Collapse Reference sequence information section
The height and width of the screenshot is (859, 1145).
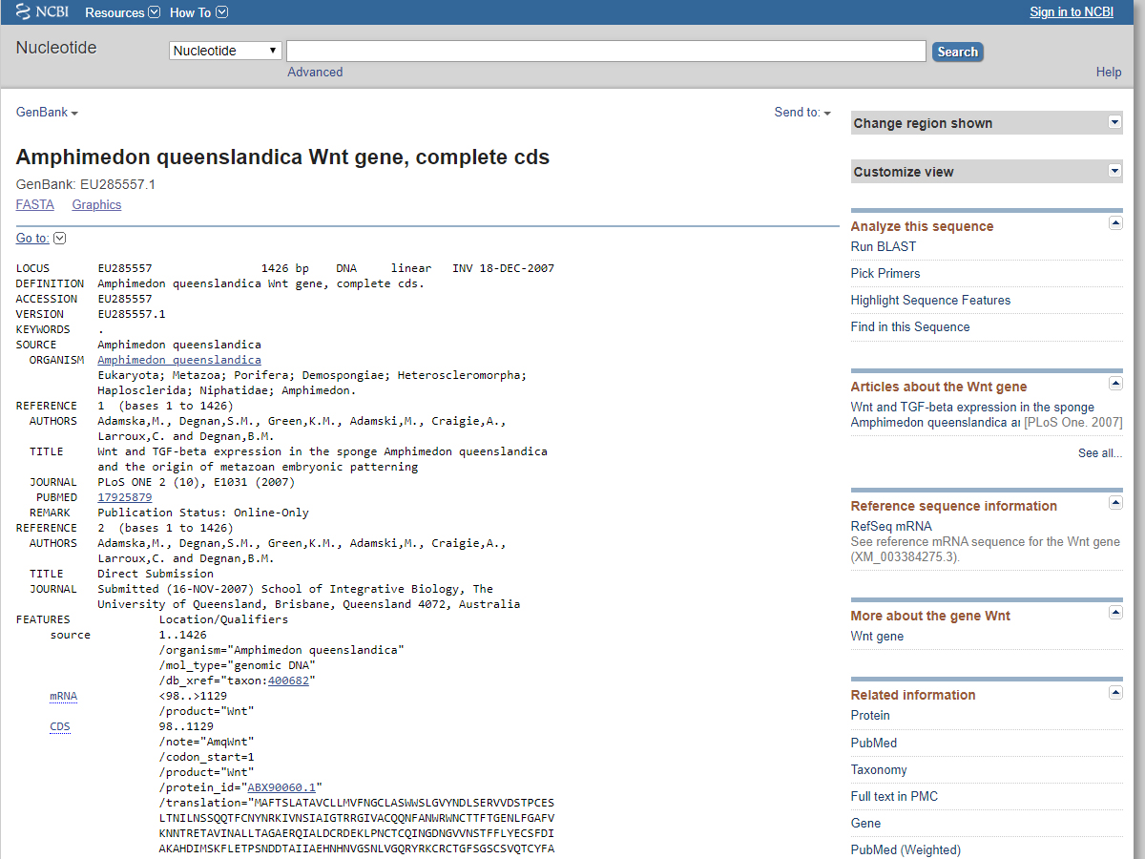(x=1115, y=503)
